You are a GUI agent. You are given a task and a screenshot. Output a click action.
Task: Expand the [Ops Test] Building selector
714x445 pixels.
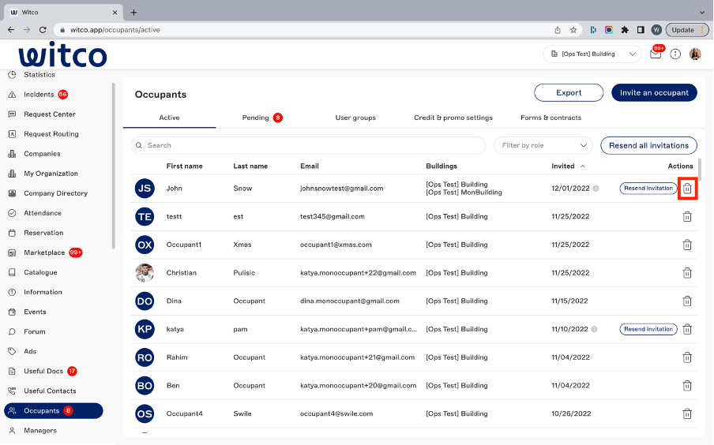pos(592,54)
